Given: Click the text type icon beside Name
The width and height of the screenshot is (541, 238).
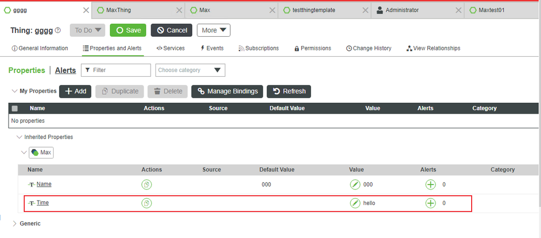Looking at the screenshot, I should (x=32, y=184).
